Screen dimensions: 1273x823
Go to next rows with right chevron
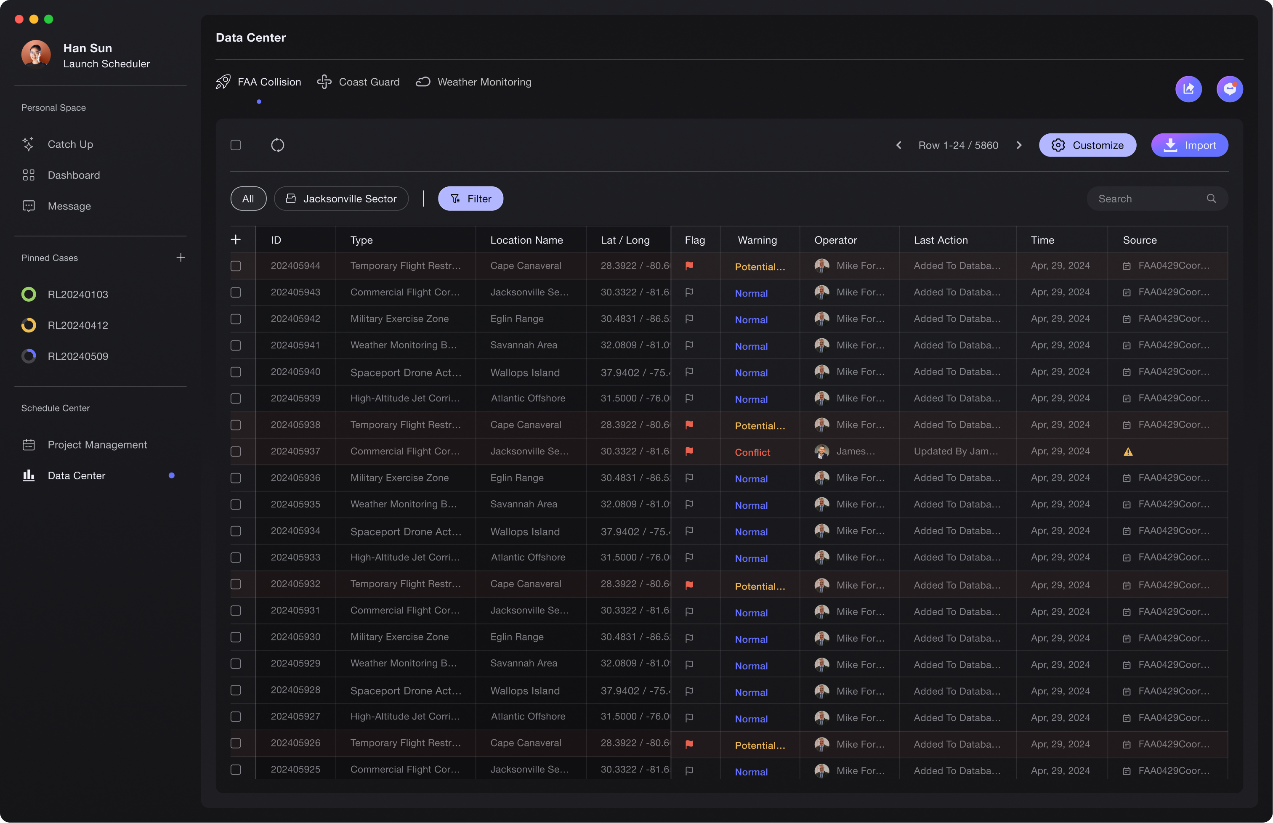pos(1019,145)
